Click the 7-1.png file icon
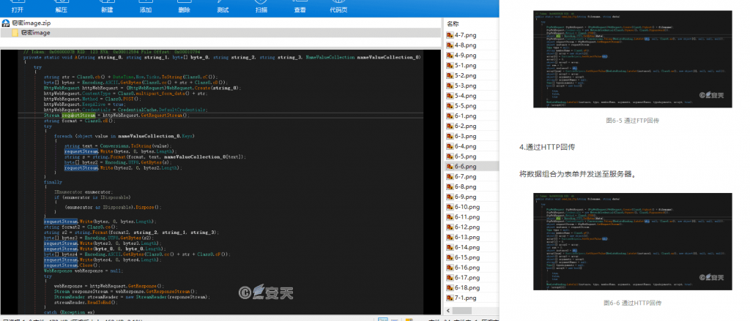 pos(449,298)
